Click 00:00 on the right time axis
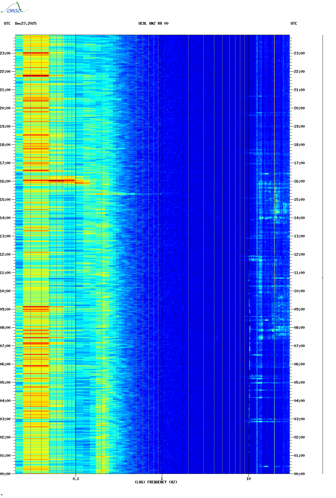336x498 pixels. [299, 474]
